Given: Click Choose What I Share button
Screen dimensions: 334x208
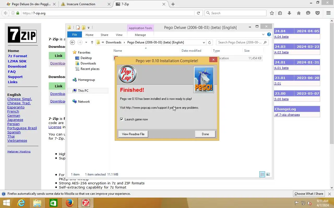Looking at the screenshot, I should click(309, 194).
